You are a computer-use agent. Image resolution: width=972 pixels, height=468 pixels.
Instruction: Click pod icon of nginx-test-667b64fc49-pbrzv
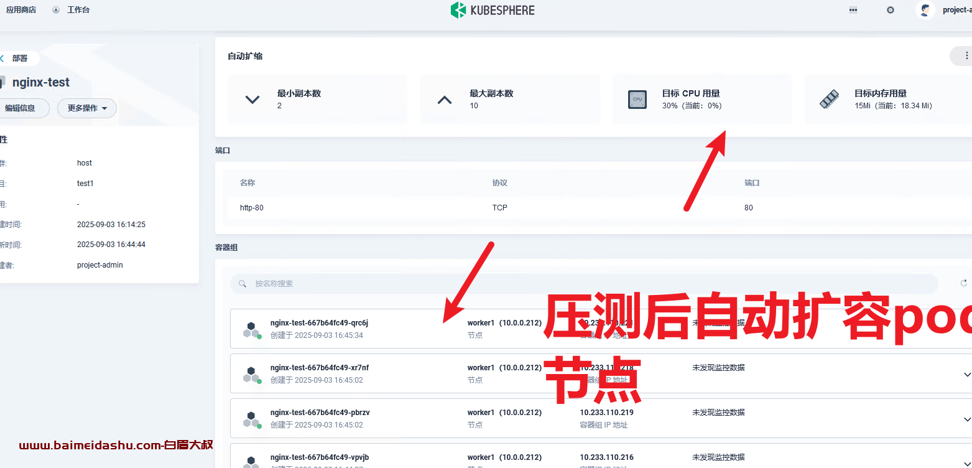(251, 419)
